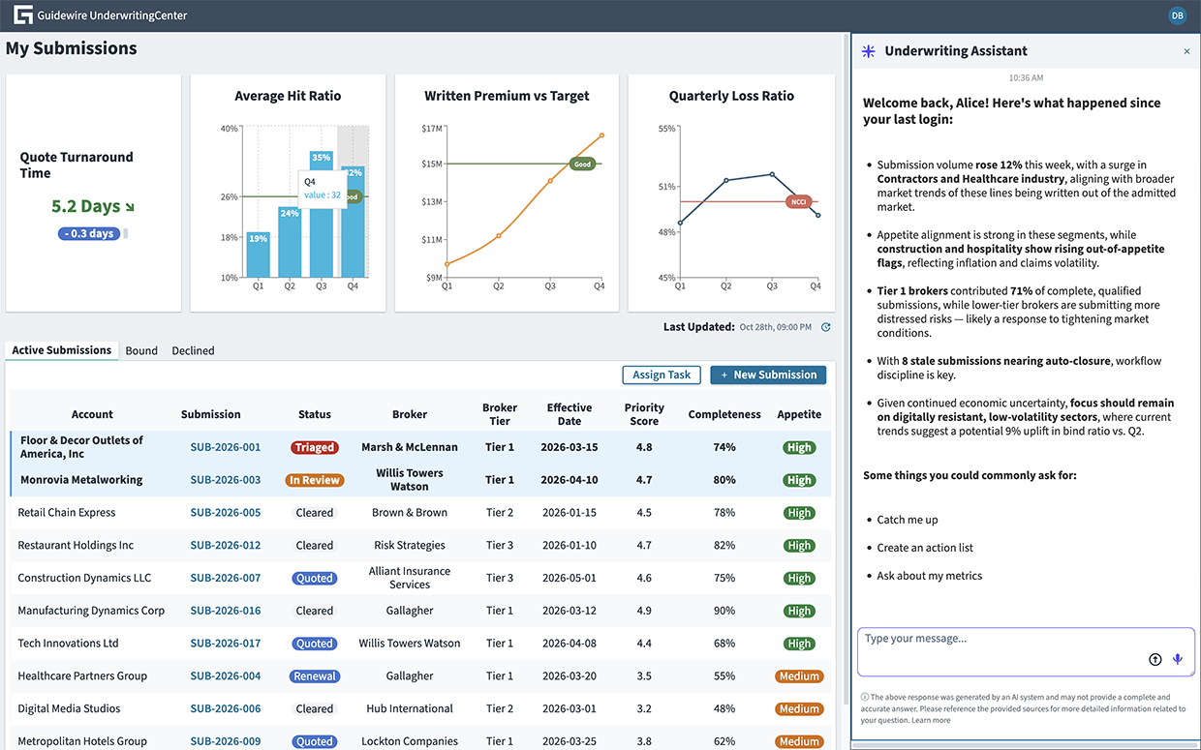Image resolution: width=1201 pixels, height=750 pixels.
Task: Switch to the Bound tab
Action: coord(141,350)
